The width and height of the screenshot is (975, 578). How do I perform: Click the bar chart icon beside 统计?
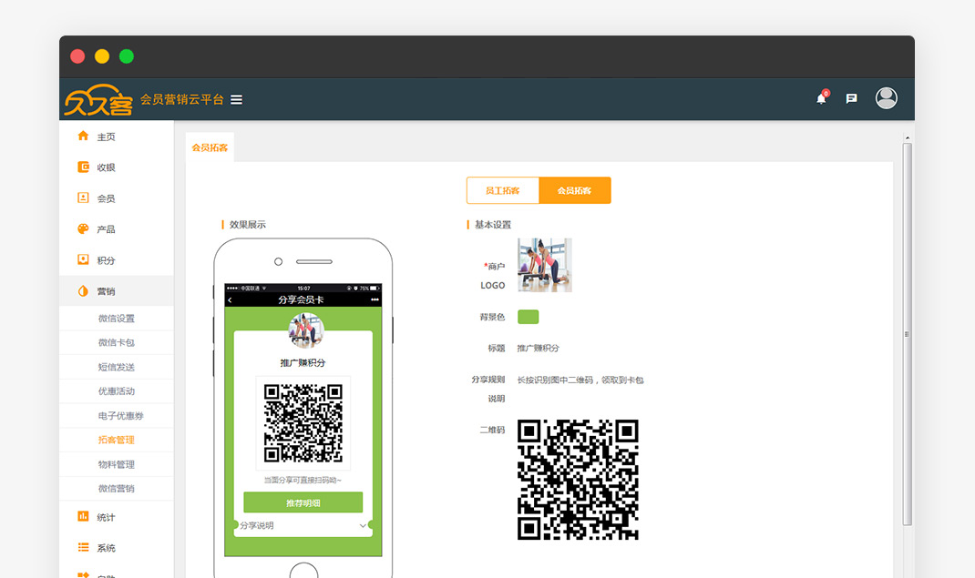click(x=83, y=517)
